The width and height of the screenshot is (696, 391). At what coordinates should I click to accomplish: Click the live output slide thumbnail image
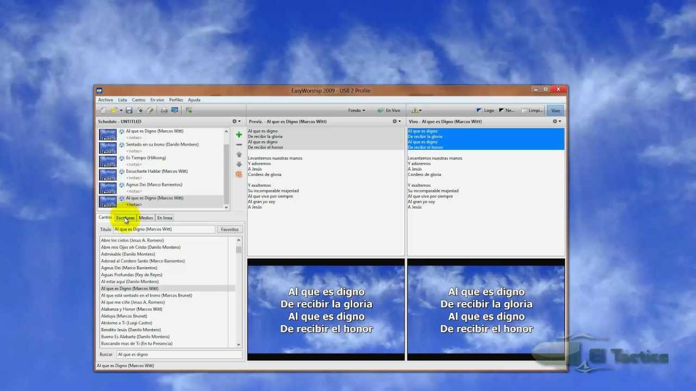click(x=486, y=310)
